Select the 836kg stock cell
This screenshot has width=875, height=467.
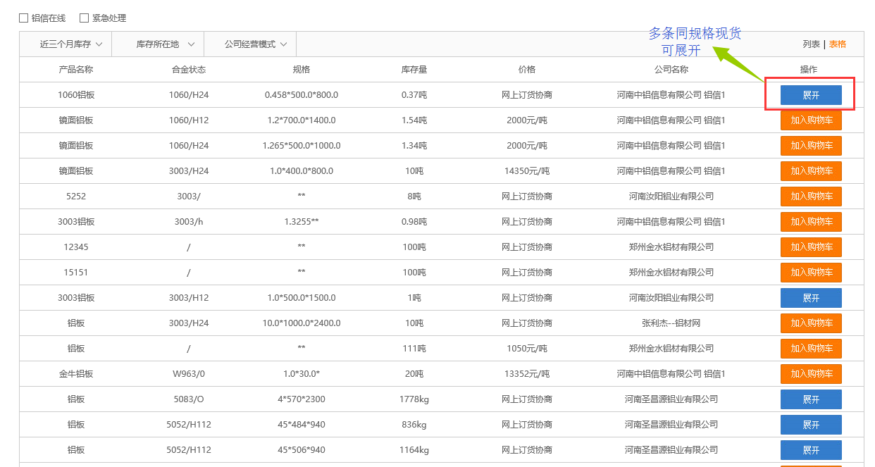point(414,425)
